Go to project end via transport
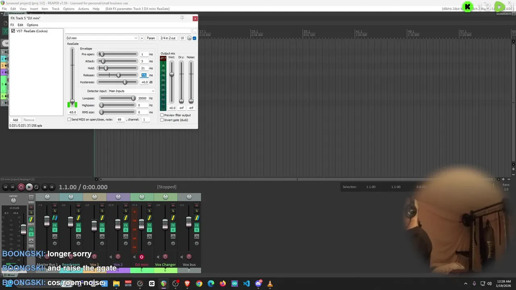The image size is (516, 290). [12, 187]
